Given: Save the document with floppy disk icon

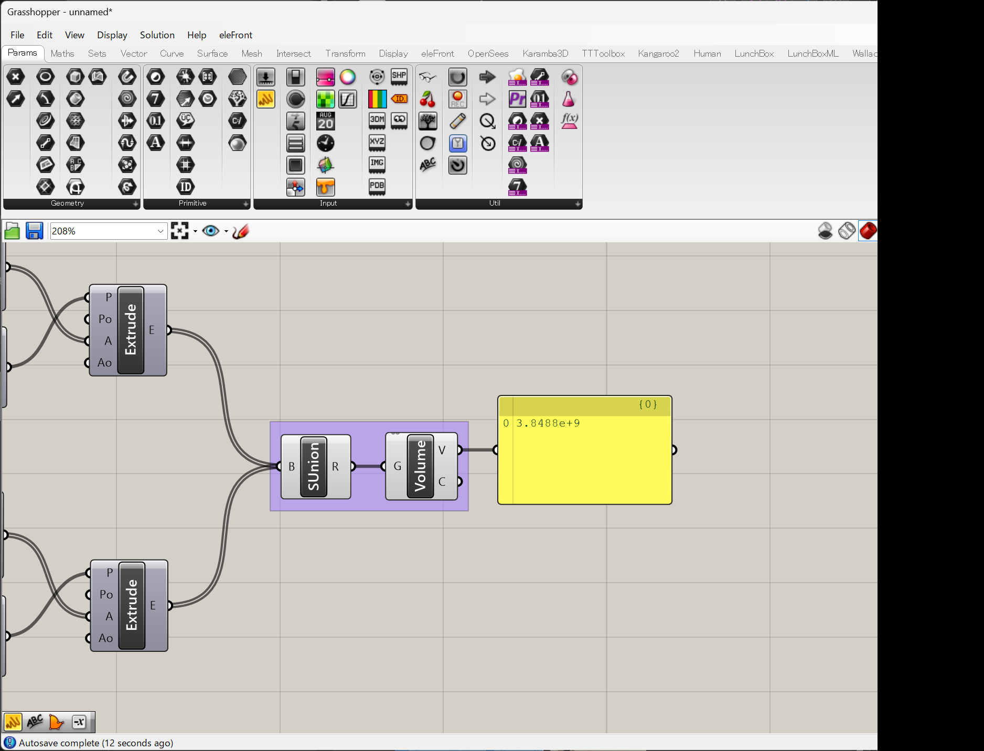Looking at the screenshot, I should 35,231.
